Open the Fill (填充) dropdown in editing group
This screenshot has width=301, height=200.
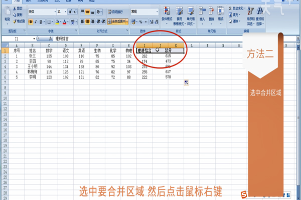click(x=235, y=14)
